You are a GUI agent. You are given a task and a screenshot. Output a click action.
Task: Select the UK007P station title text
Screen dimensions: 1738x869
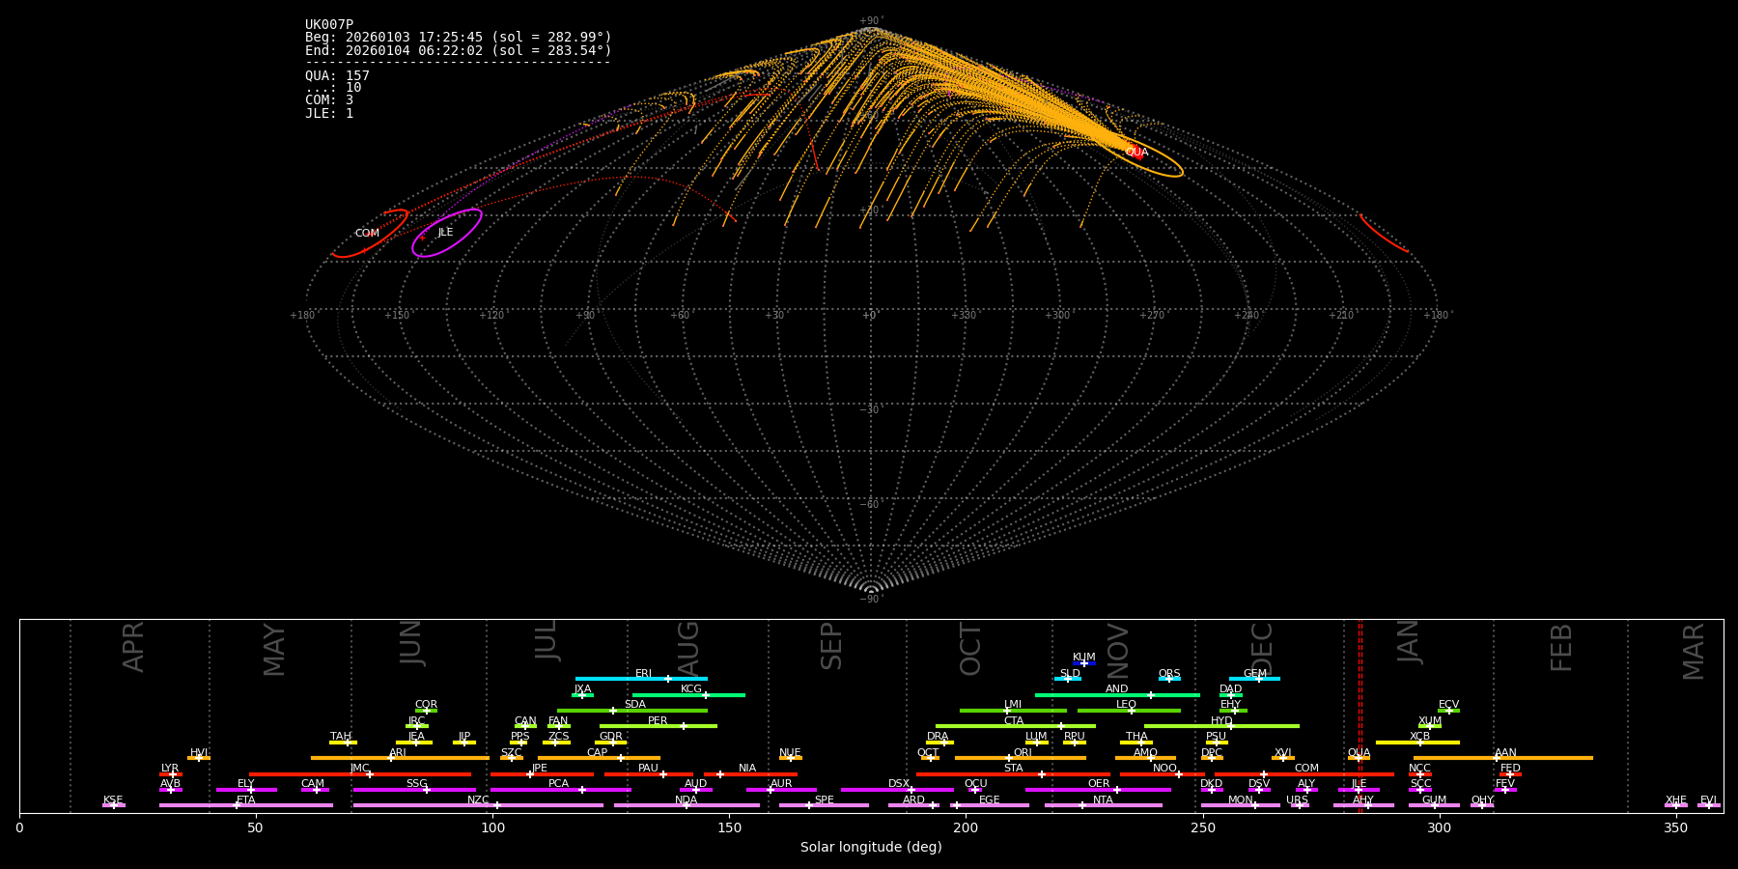[x=329, y=25]
